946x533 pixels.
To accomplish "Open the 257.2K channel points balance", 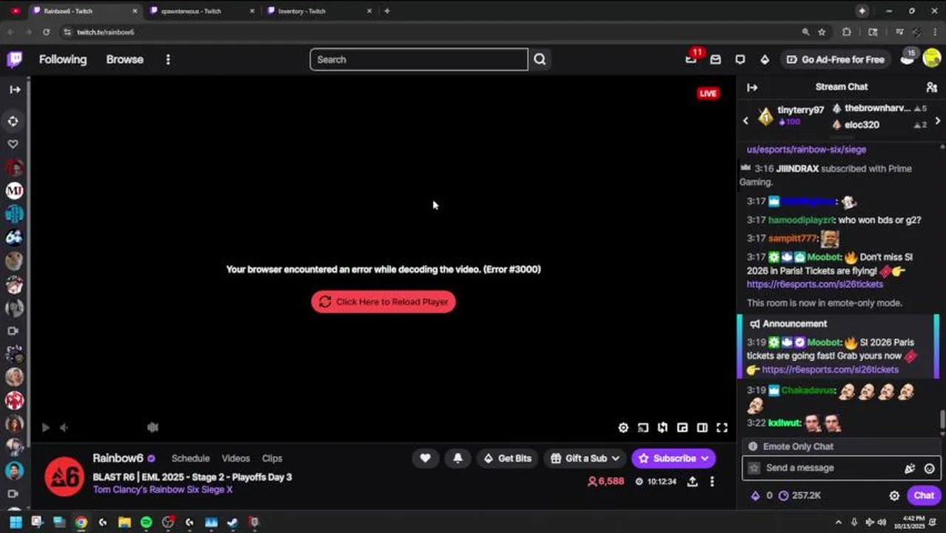I will point(799,496).
